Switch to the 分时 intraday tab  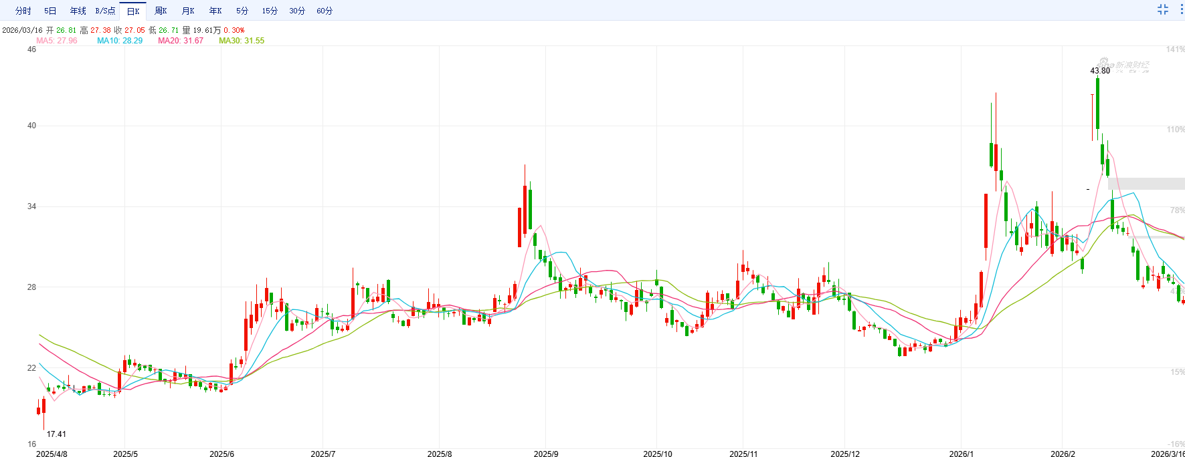coord(23,11)
